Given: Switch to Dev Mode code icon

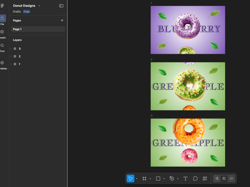Looking at the screenshot, I should click(231, 179).
